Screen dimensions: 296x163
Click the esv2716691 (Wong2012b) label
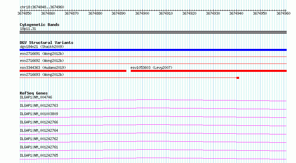coord(42,54)
